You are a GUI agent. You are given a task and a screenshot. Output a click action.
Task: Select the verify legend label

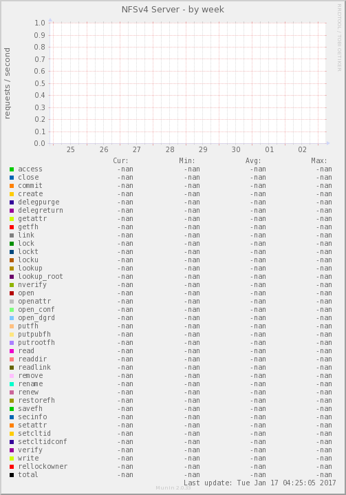[30, 450]
